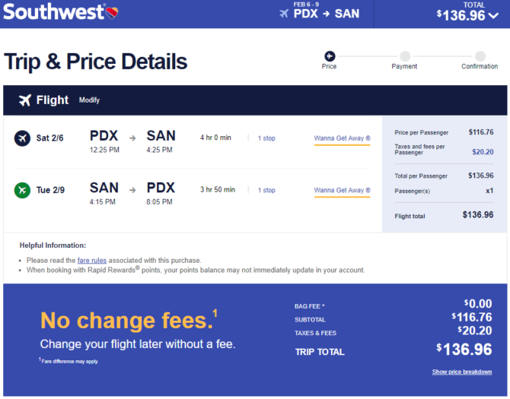The image size is (510, 399).
Task: Click the $20.20 taxes and fees amount
Action: point(483,152)
